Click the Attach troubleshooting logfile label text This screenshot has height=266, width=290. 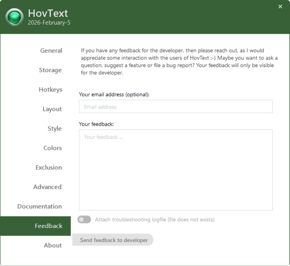[154, 220]
